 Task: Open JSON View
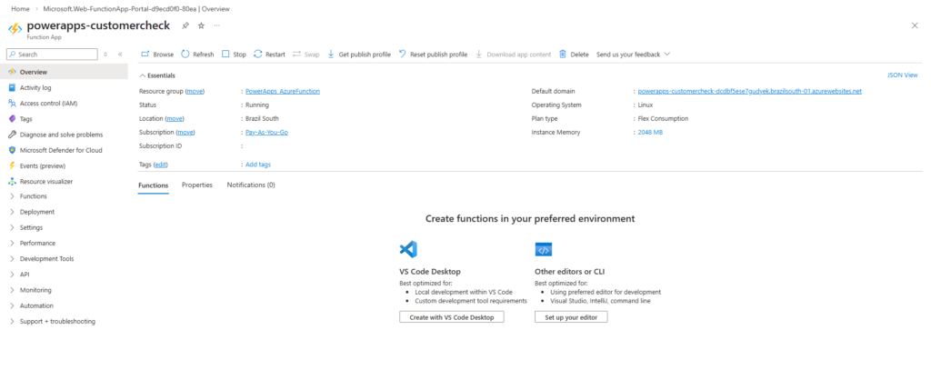coord(903,75)
